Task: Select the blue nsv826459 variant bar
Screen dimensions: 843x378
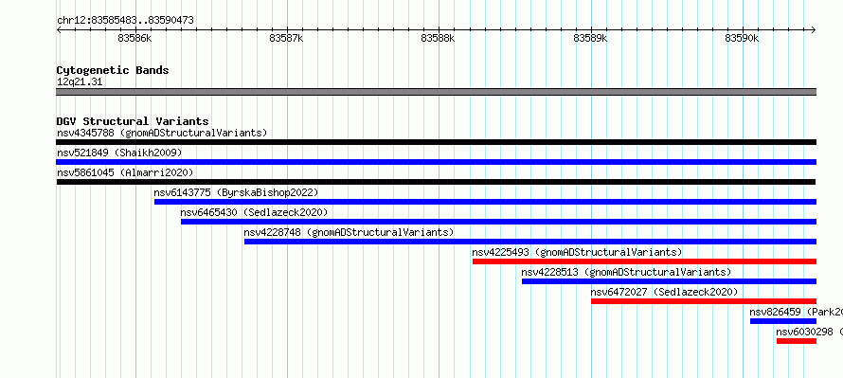Action: [x=782, y=321]
